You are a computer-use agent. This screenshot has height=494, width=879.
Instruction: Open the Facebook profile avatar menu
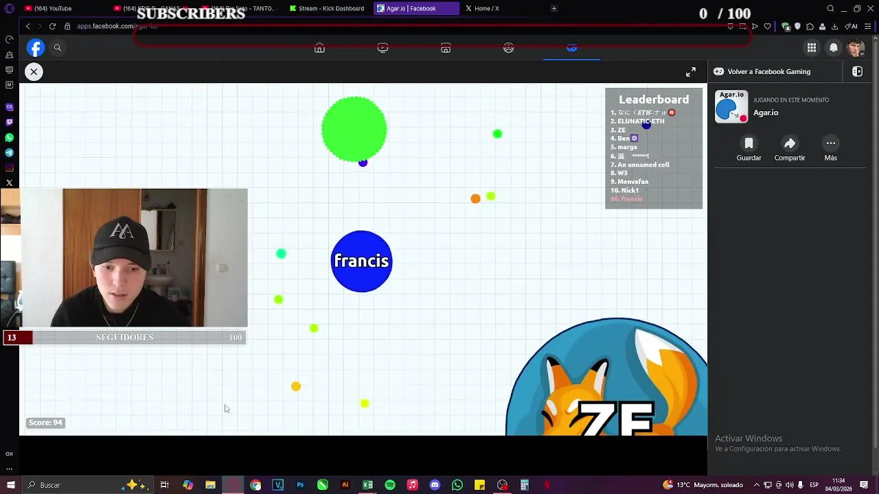click(x=856, y=47)
